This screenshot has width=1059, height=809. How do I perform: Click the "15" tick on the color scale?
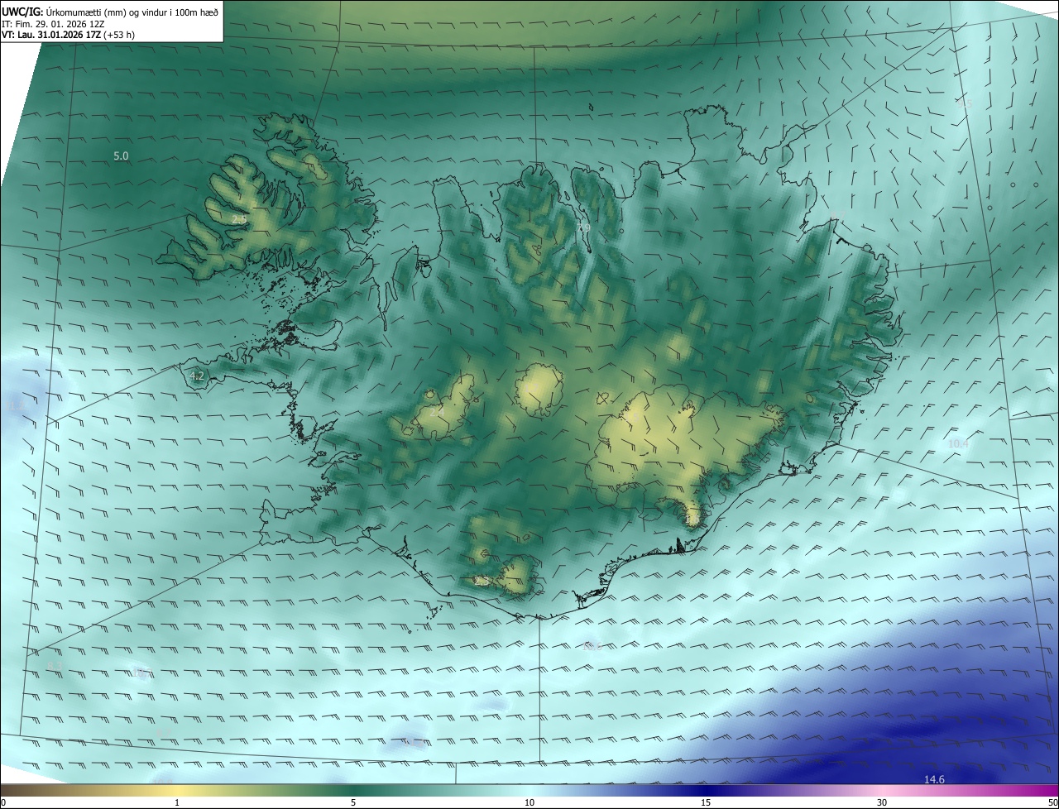[x=706, y=802]
